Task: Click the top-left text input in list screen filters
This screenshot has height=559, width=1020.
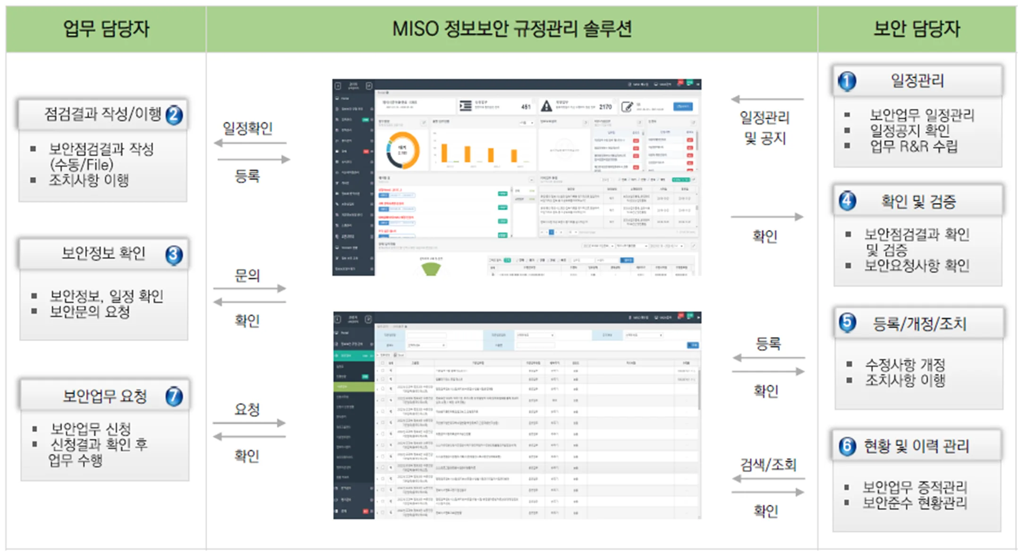Action: click(426, 335)
